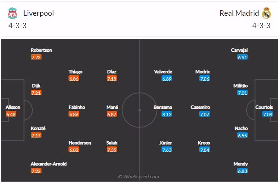Click the WhoScored.com watermark link
Image resolution: width=279 pixels, height=182 pixels.
click(139, 177)
